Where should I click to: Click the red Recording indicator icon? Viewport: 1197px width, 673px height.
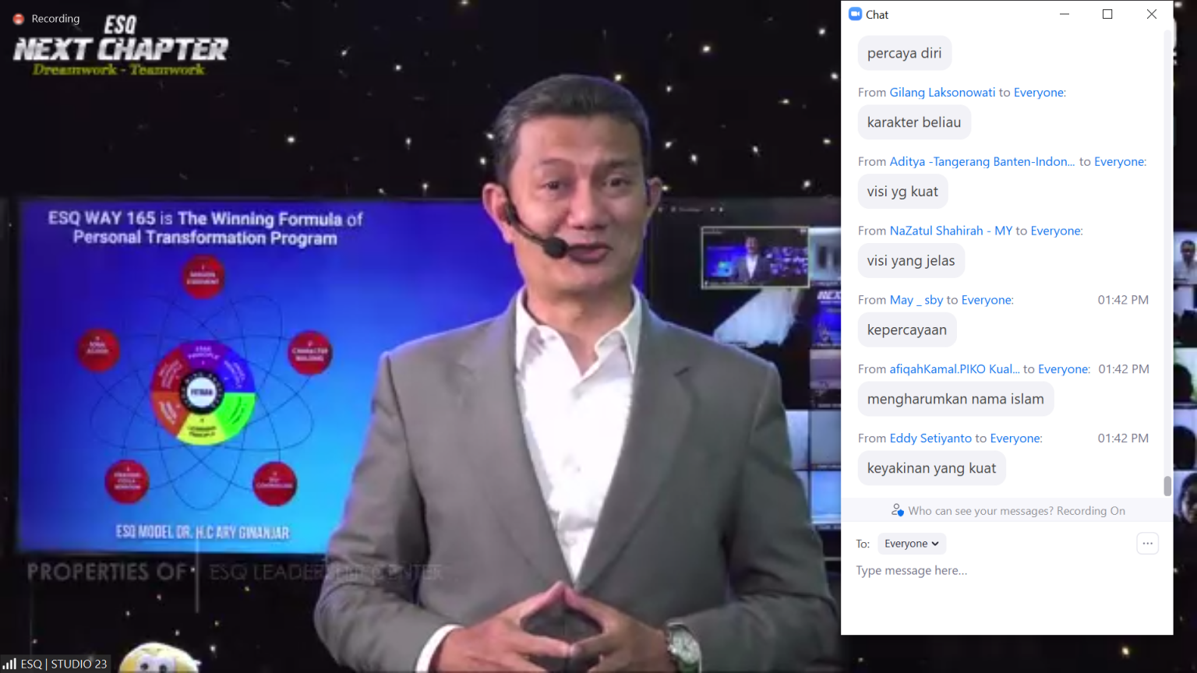[x=19, y=19]
